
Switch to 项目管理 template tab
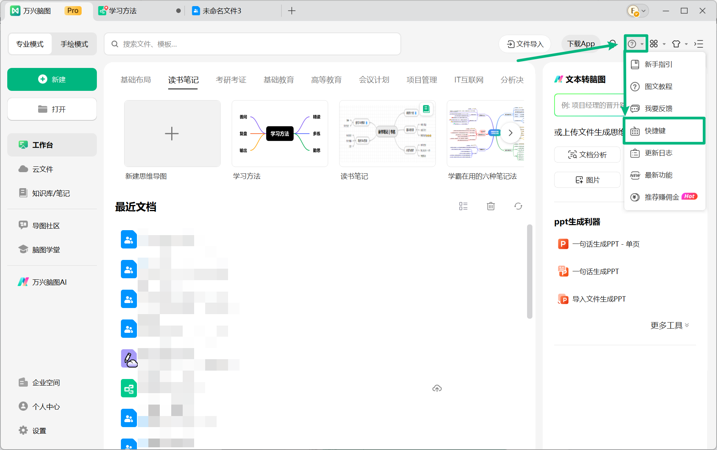(x=422, y=80)
